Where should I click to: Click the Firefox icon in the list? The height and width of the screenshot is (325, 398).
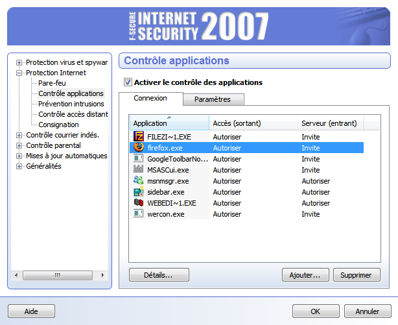click(x=139, y=147)
